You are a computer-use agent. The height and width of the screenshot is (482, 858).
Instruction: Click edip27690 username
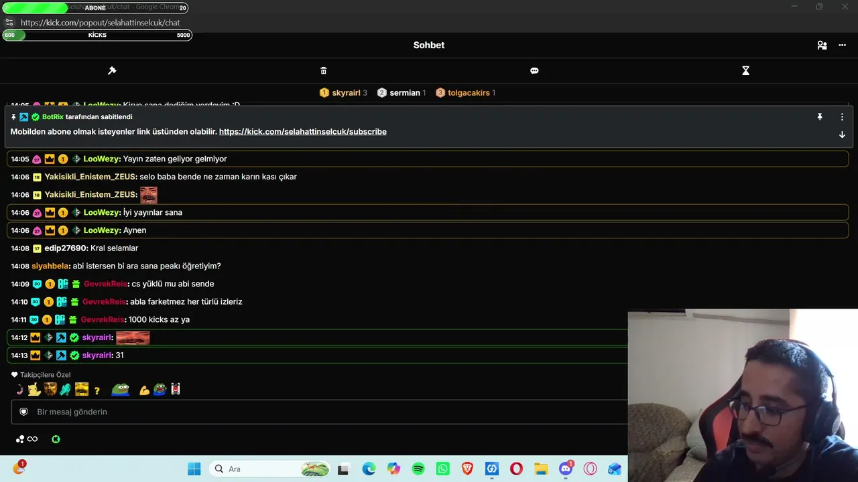click(66, 248)
